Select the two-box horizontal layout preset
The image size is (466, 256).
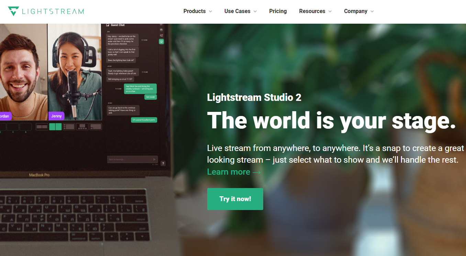click(42, 127)
